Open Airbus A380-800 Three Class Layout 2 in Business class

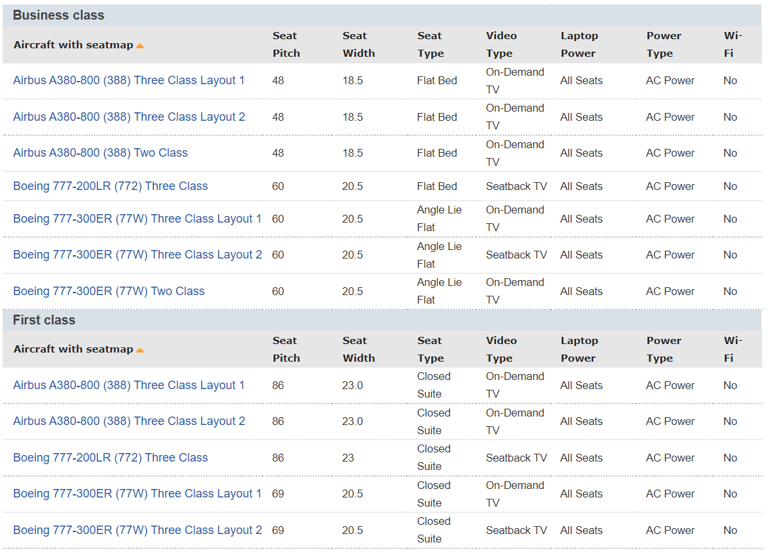tap(129, 117)
